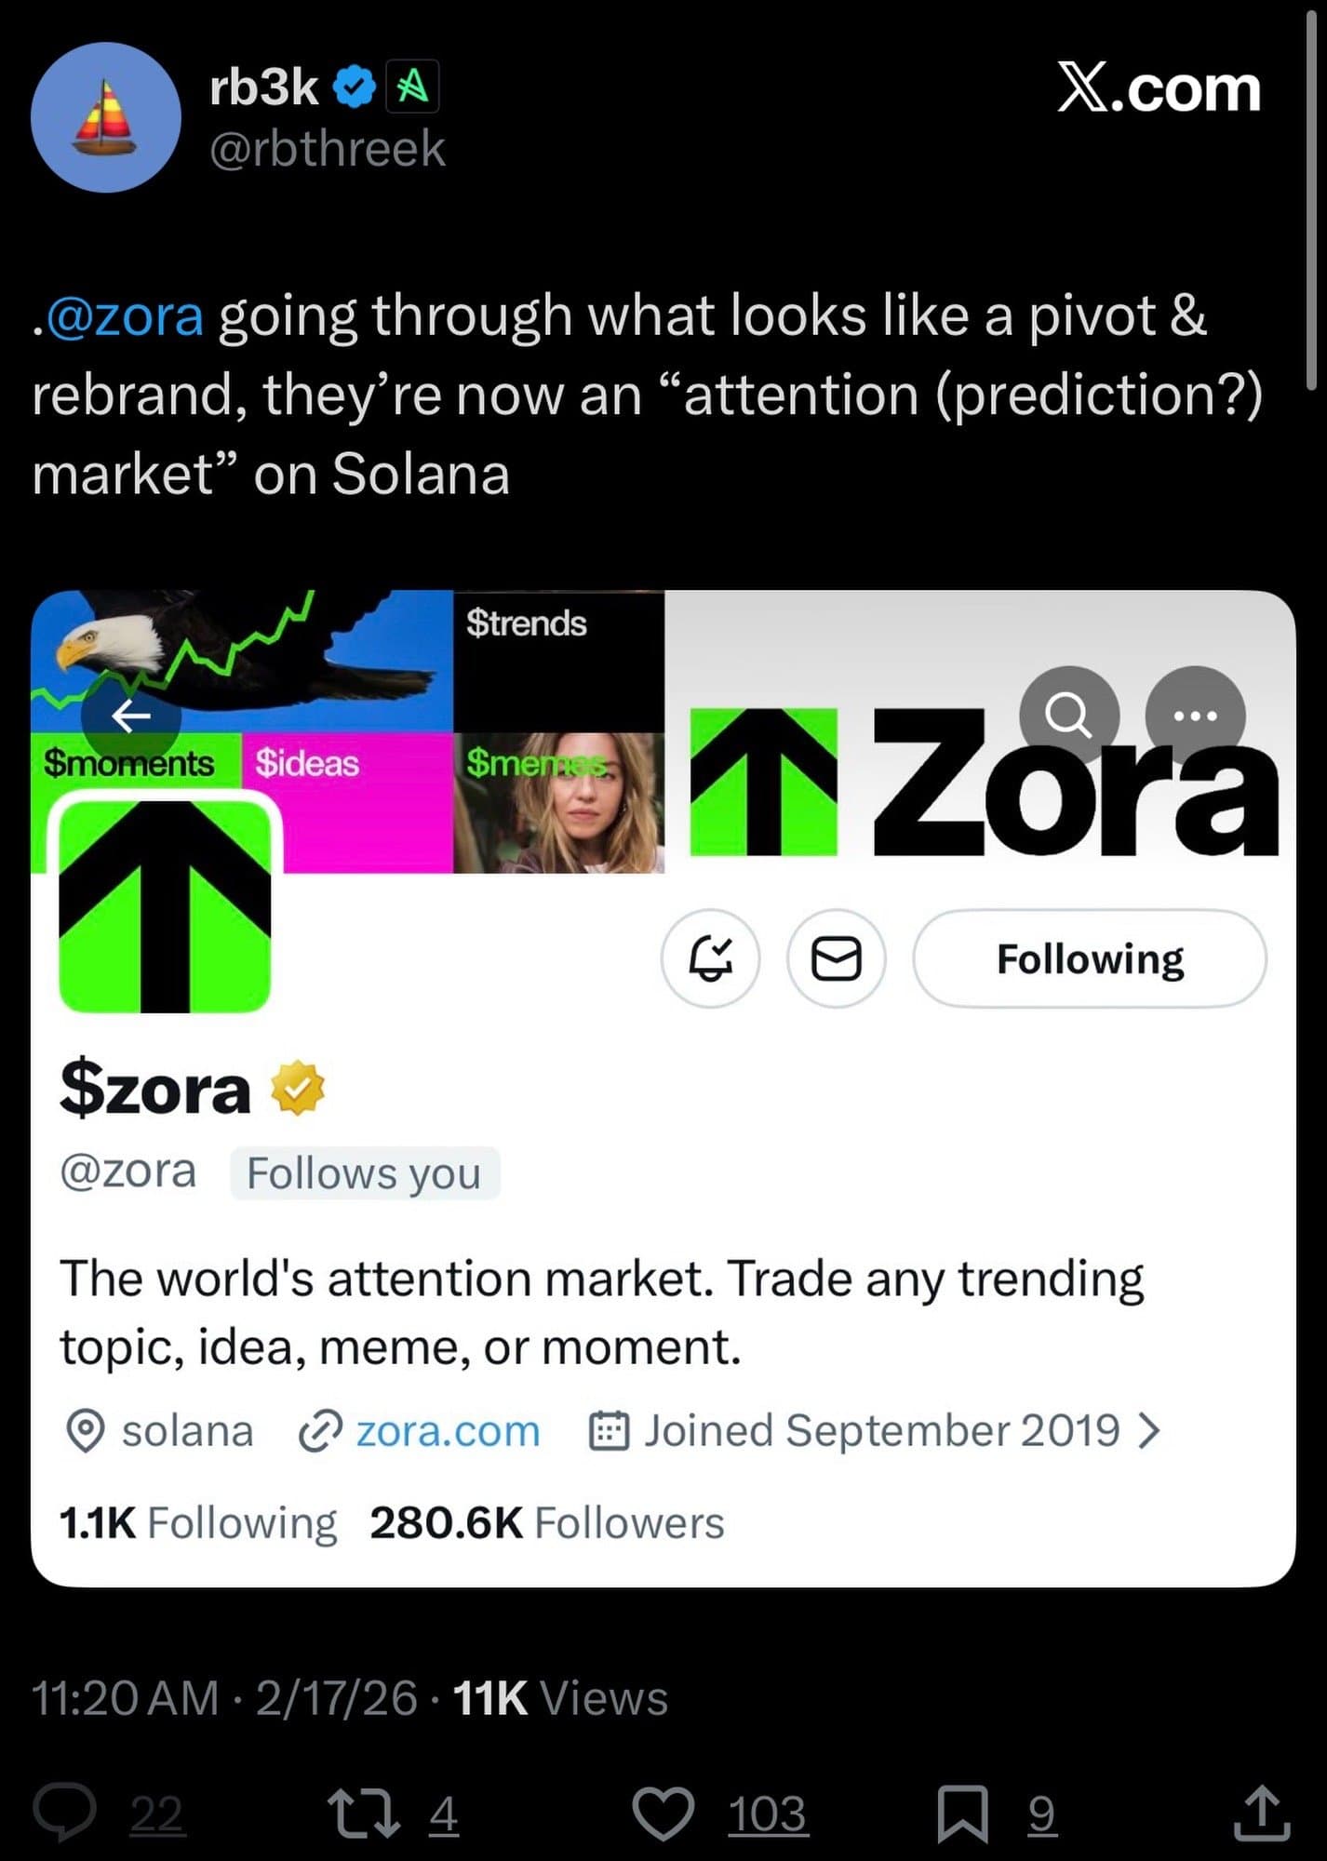Tap the gold verified badge beside $zora
The width and height of the screenshot is (1327, 1861).
tap(298, 1088)
